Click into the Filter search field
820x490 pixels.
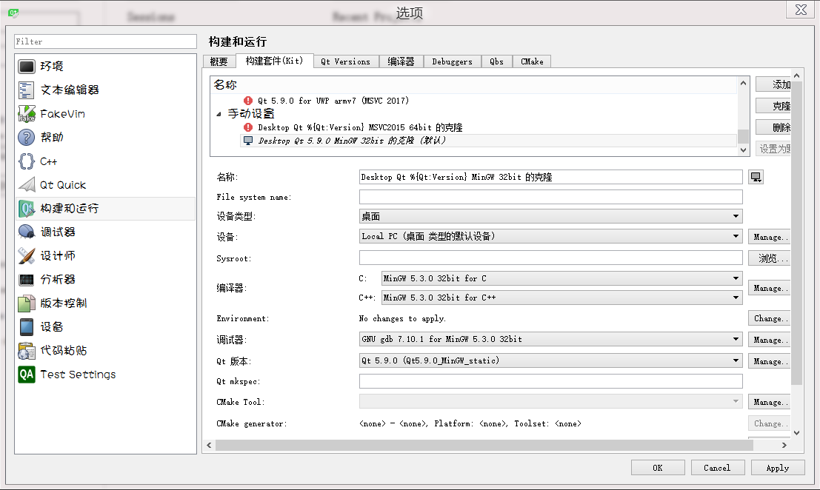pyautogui.click(x=106, y=41)
